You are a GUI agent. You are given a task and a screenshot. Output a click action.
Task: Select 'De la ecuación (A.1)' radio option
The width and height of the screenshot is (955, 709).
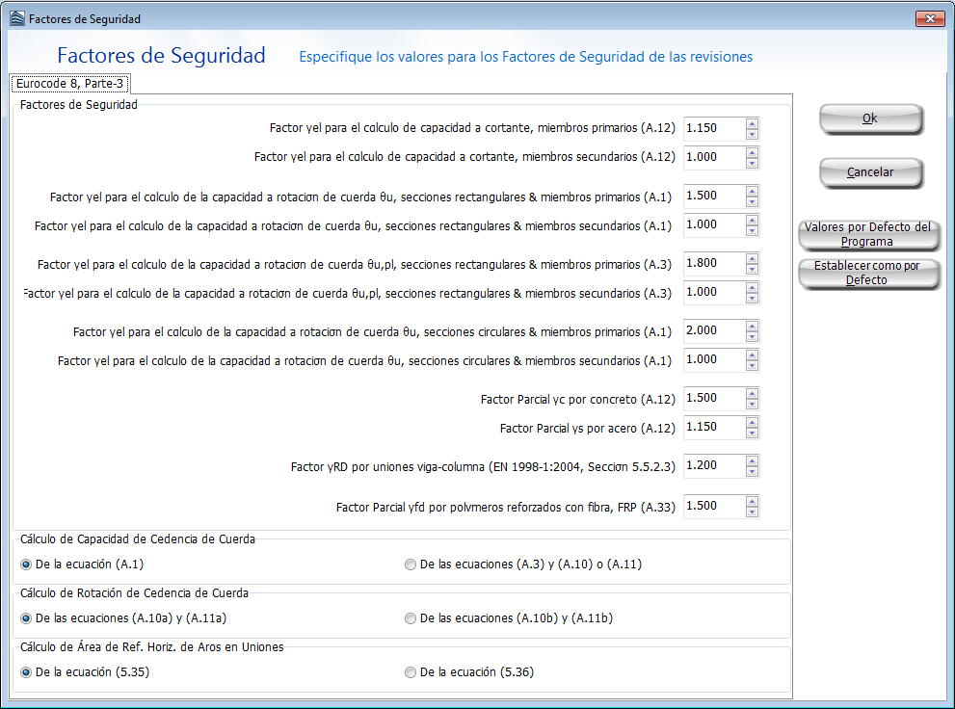[x=26, y=565]
